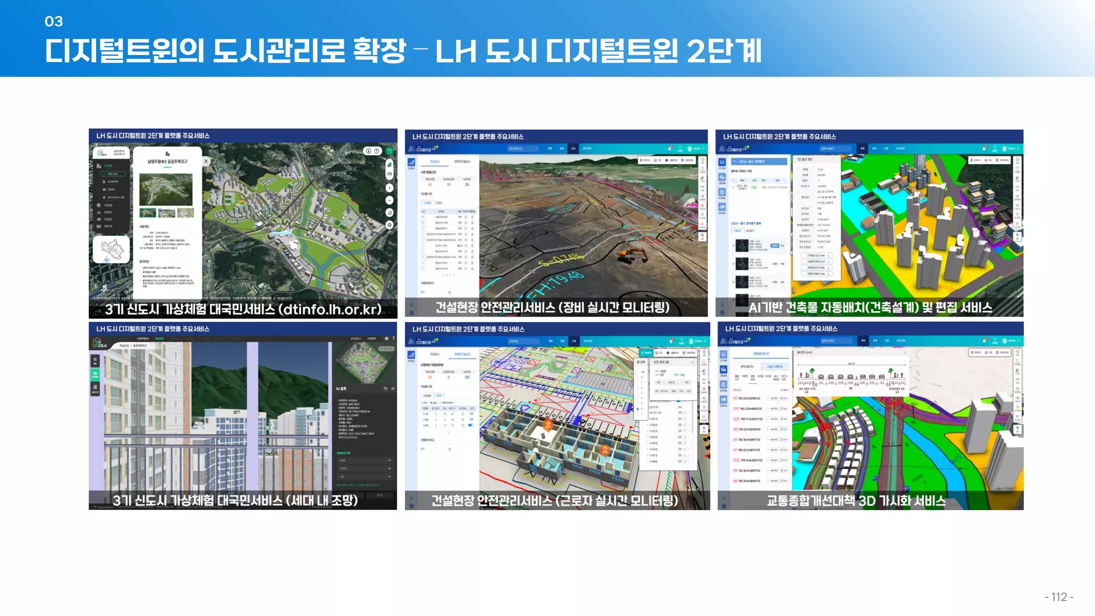Select underlined blue tab in 근로자 모니터링 panel
Viewport: 1095px width, 616px height.
[462, 355]
